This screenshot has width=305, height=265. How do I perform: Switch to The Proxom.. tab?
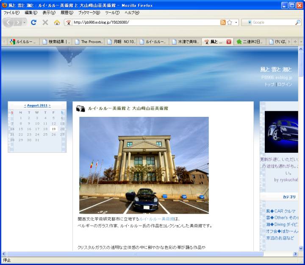(89, 42)
